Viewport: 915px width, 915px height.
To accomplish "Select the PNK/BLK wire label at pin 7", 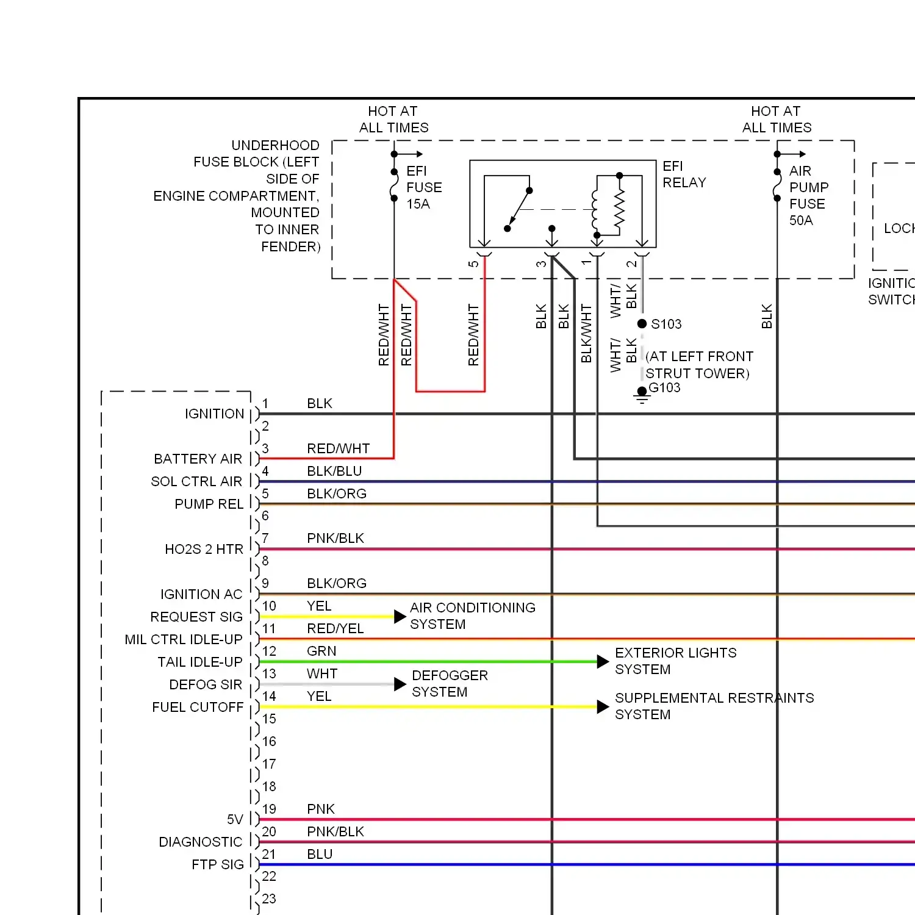I will tap(335, 539).
